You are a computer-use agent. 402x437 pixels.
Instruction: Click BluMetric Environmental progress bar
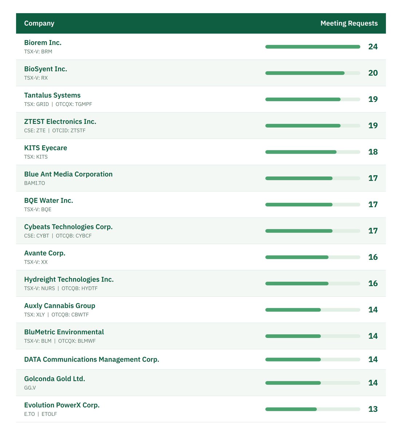312,336
